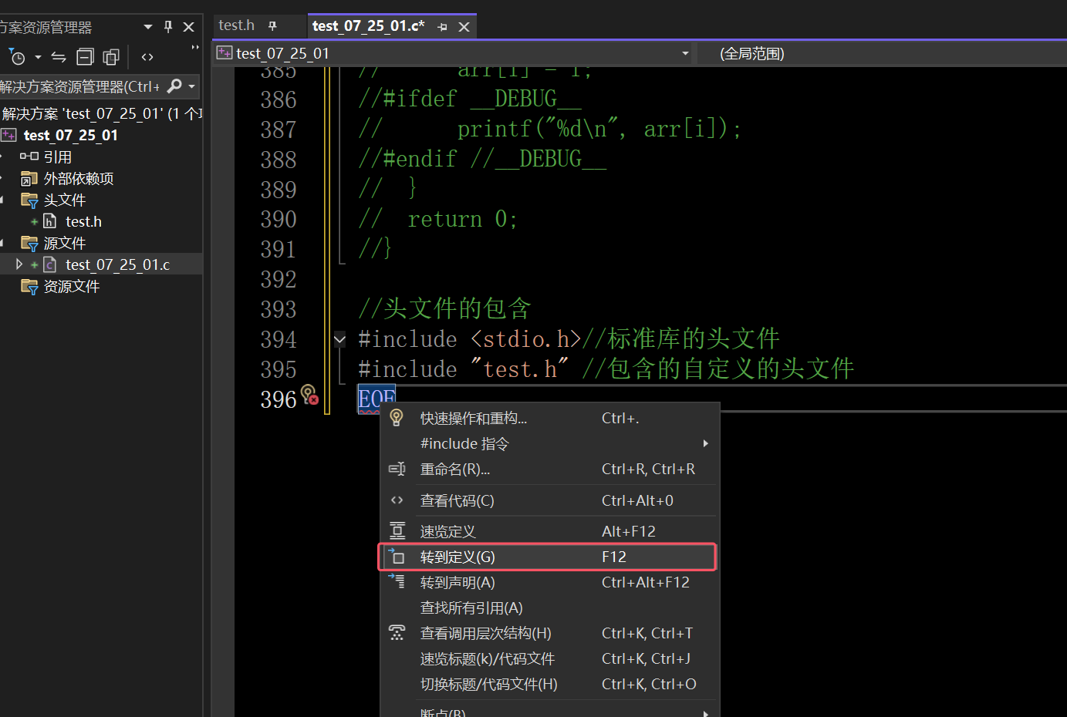Pin the test.h editor tab

pyautogui.click(x=272, y=26)
